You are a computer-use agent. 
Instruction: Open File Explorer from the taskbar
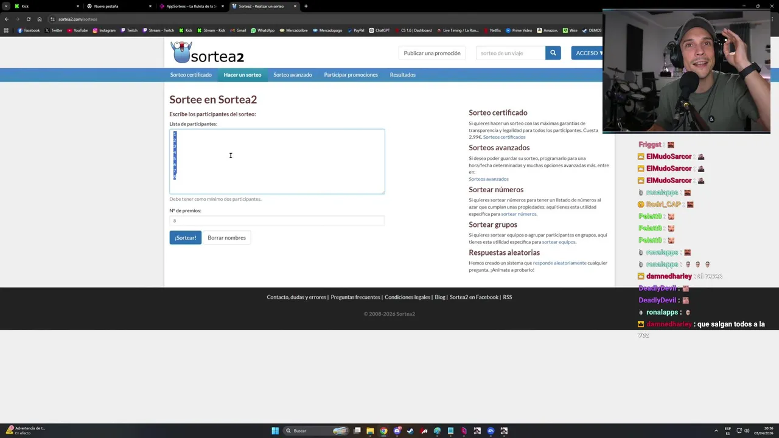[370, 431]
